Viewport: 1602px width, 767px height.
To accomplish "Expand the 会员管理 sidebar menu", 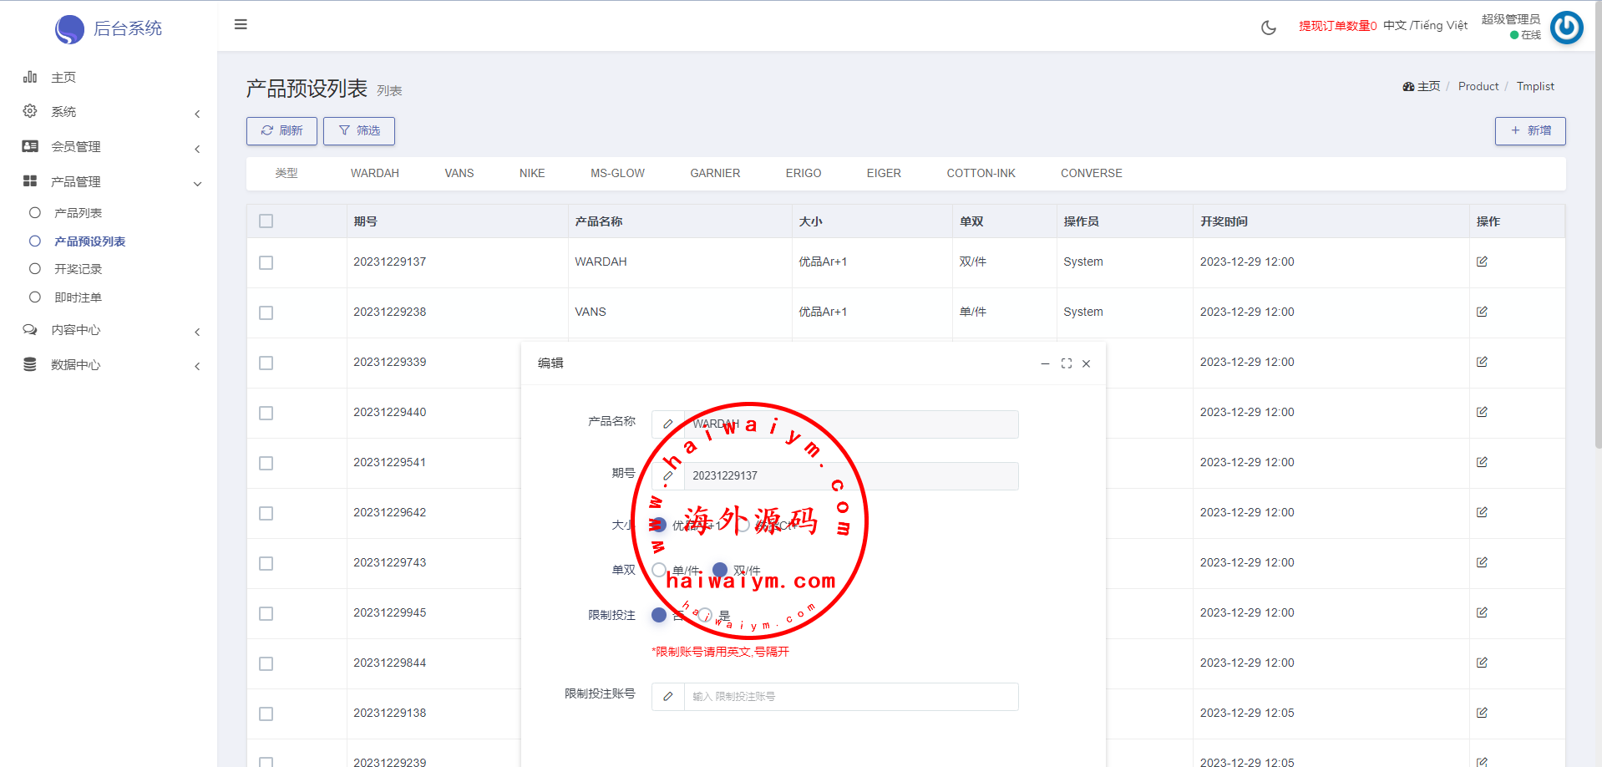I will tap(109, 147).
